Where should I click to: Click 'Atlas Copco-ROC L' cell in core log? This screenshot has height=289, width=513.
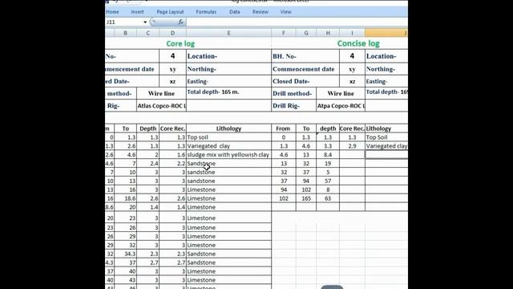point(162,106)
